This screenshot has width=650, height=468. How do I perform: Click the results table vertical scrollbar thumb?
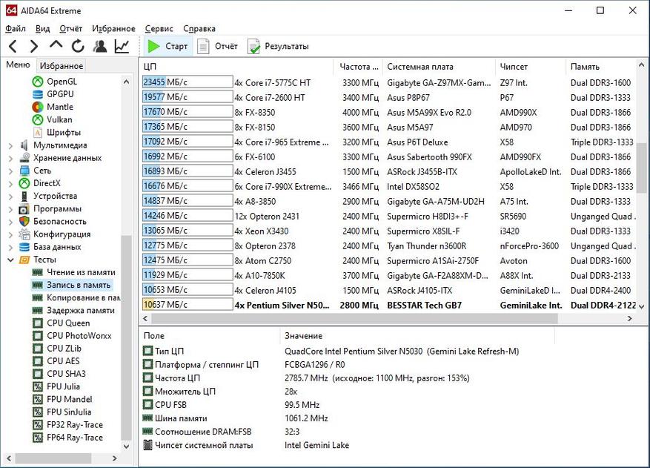coord(641,168)
